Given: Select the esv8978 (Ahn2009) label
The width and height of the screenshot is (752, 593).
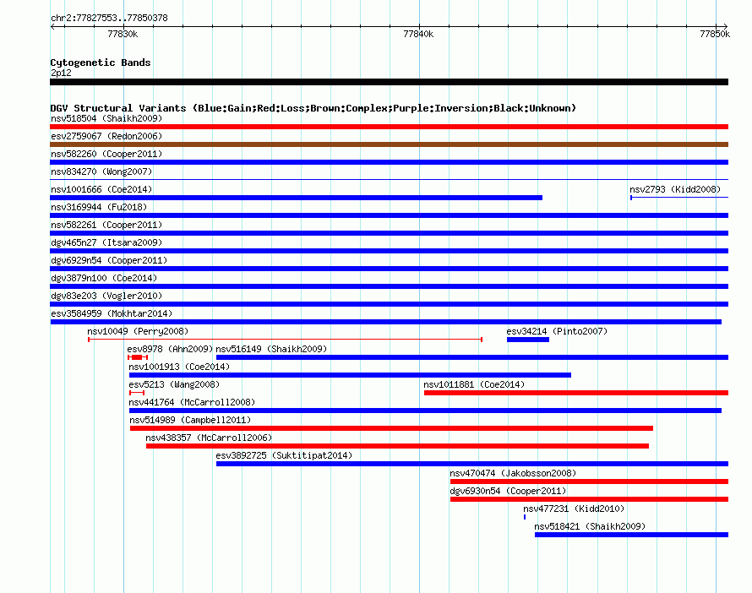Looking at the screenshot, I should coord(170,349).
